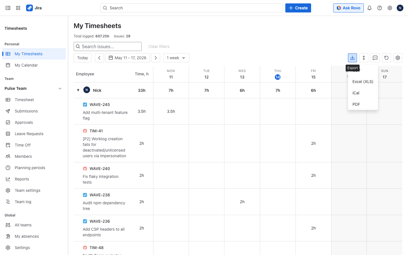Collapse Nick's employee row
Screen dimensions: 408x255
pos(78,90)
